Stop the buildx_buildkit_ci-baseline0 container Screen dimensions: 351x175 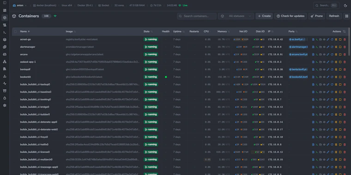pos(340,92)
